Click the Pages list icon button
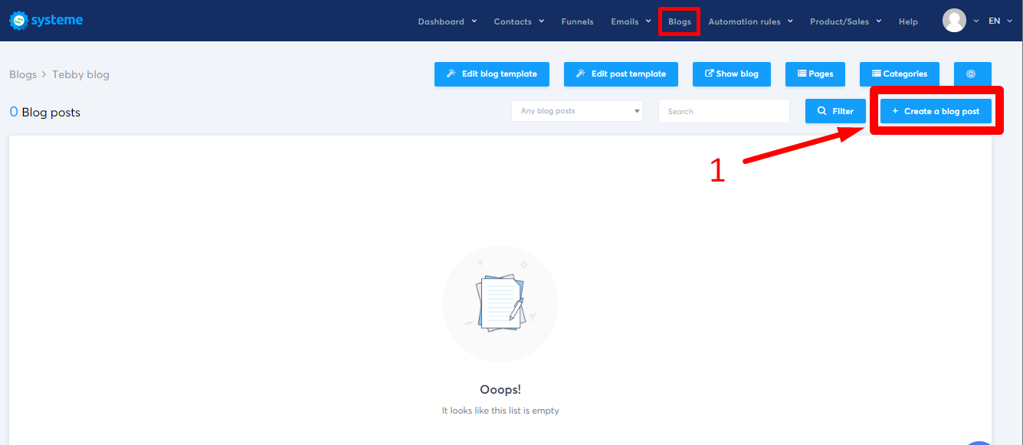The width and height of the screenshot is (1023, 445). pyautogui.click(x=803, y=74)
